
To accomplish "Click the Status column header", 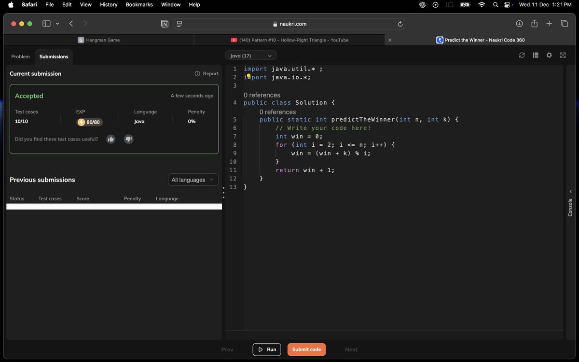I will coord(17,198).
